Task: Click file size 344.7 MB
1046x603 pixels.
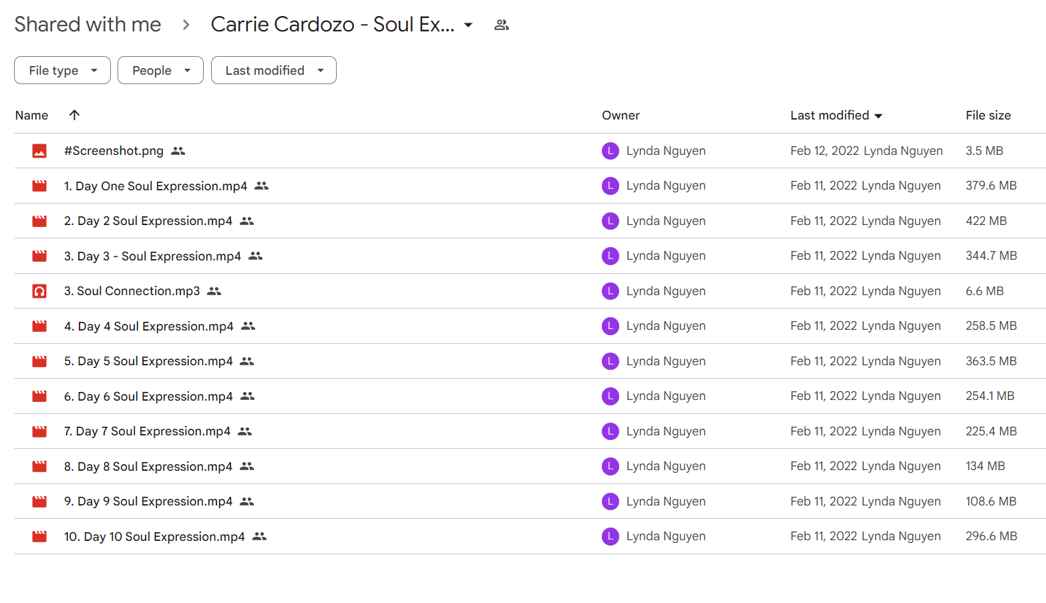Action: [x=991, y=256]
